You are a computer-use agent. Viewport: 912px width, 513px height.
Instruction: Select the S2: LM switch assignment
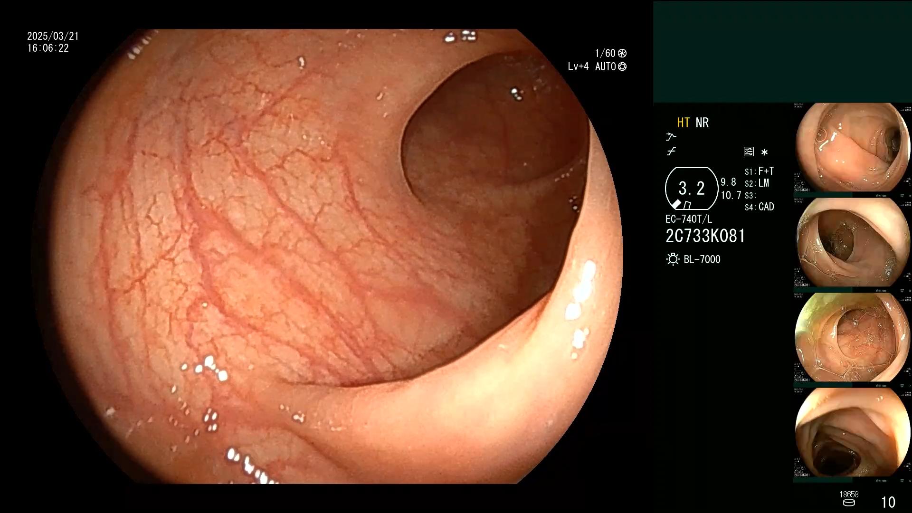tap(757, 183)
